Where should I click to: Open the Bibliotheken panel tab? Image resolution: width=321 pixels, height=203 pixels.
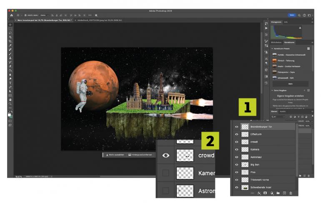click(276, 43)
